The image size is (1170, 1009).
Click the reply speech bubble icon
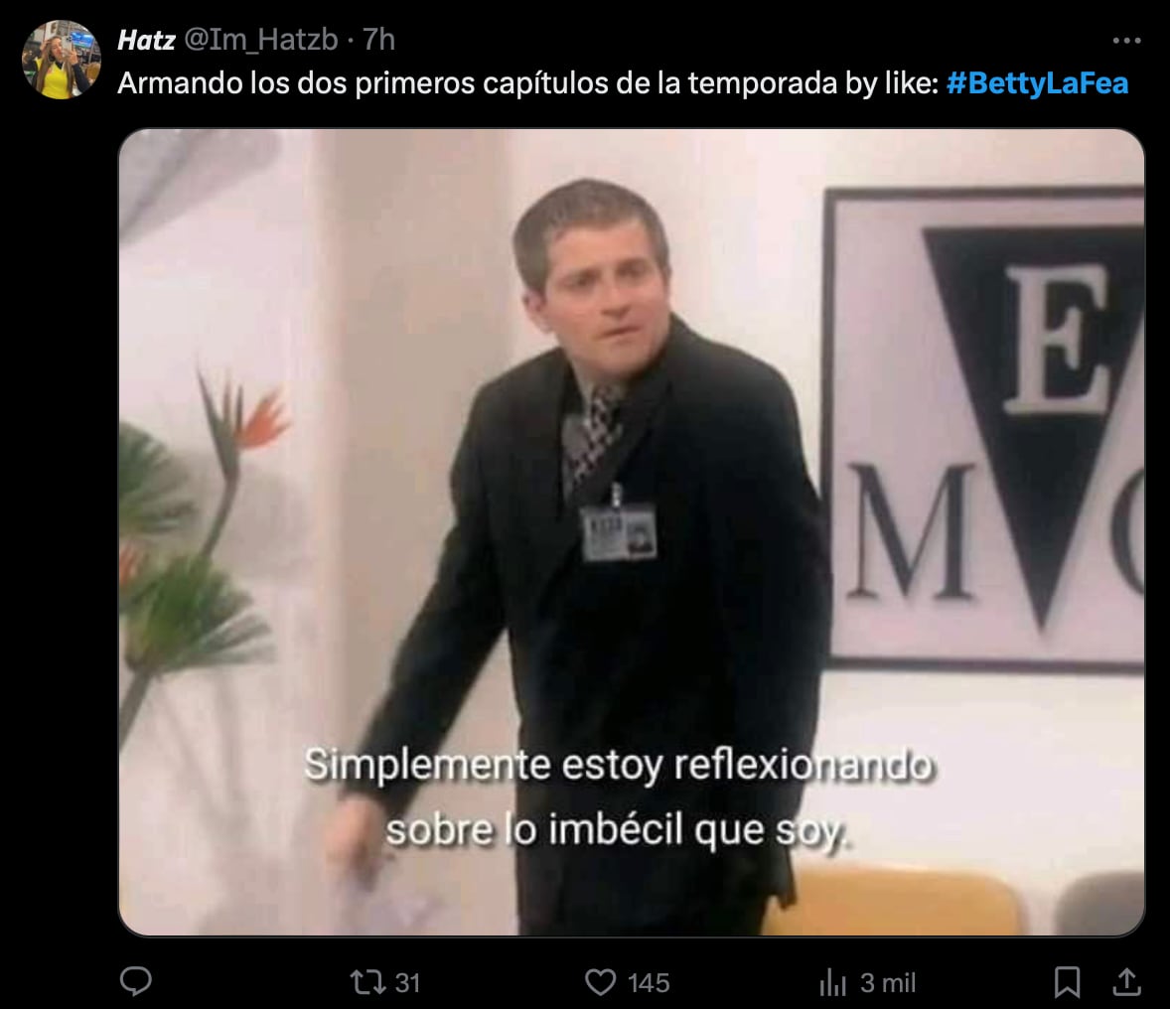pyautogui.click(x=136, y=981)
